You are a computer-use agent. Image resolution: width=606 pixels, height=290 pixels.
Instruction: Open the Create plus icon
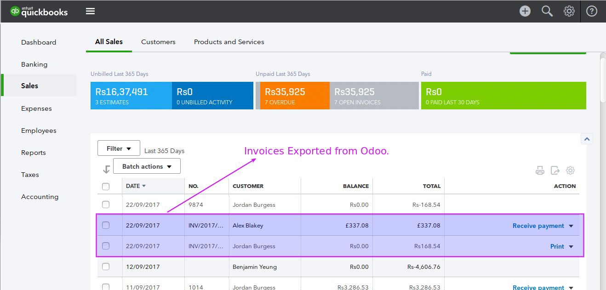click(x=525, y=11)
